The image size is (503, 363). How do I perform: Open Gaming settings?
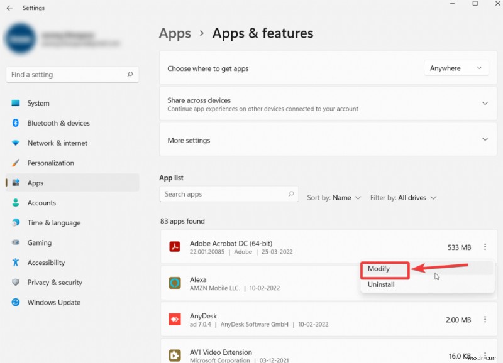pyautogui.click(x=72, y=242)
